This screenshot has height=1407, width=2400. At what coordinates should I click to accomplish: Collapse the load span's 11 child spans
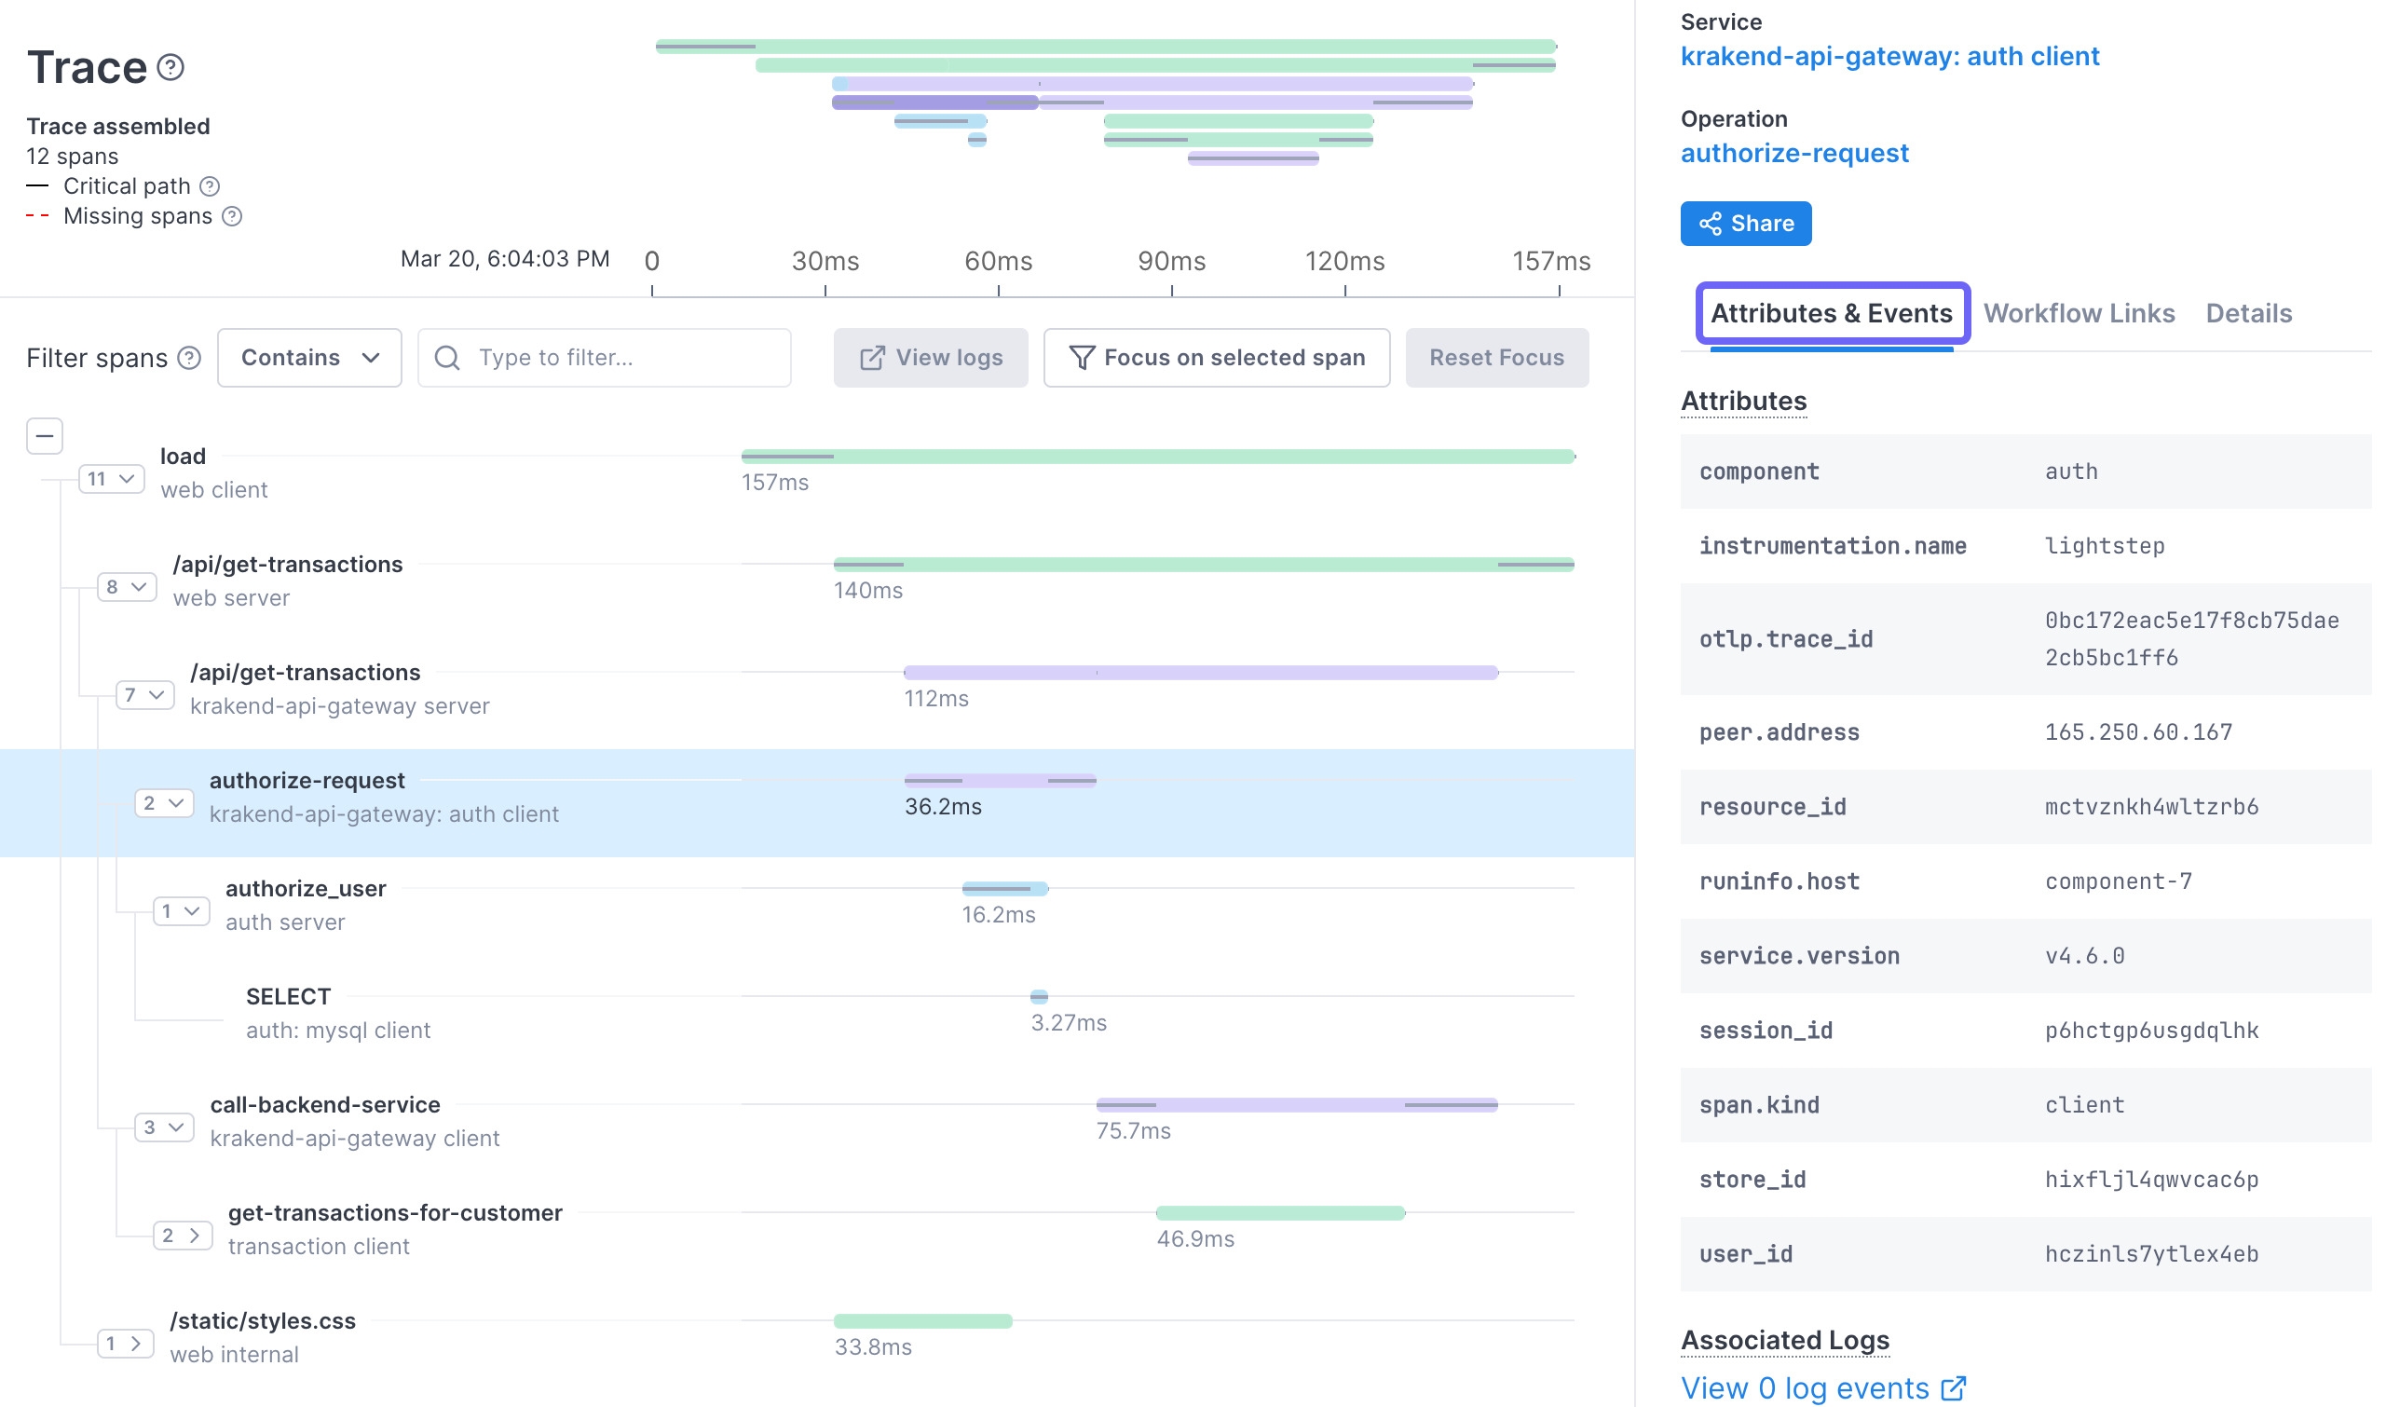pyautogui.click(x=112, y=479)
